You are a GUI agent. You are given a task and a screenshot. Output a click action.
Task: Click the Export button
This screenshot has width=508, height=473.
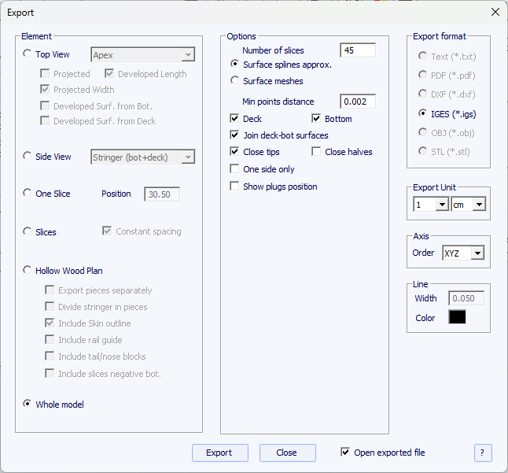[220, 453]
